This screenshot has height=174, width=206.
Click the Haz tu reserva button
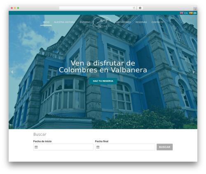click(x=103, y=81)
